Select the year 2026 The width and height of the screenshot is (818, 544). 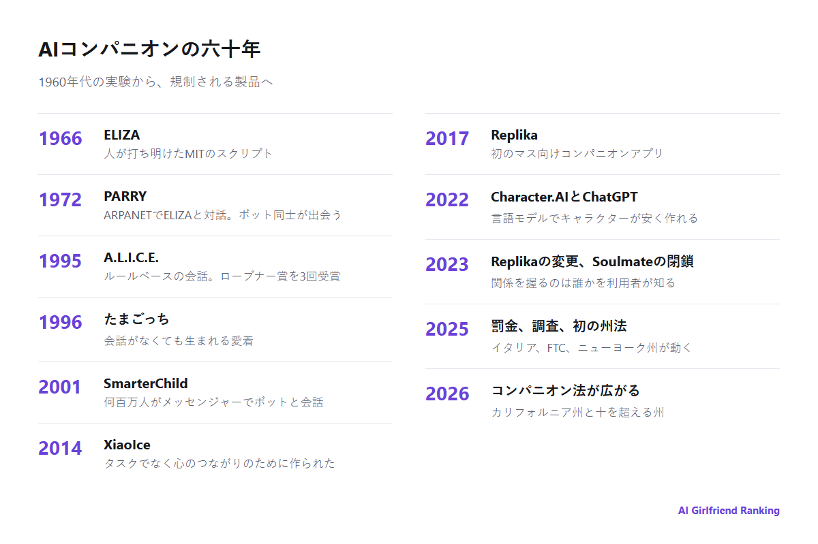447,394
